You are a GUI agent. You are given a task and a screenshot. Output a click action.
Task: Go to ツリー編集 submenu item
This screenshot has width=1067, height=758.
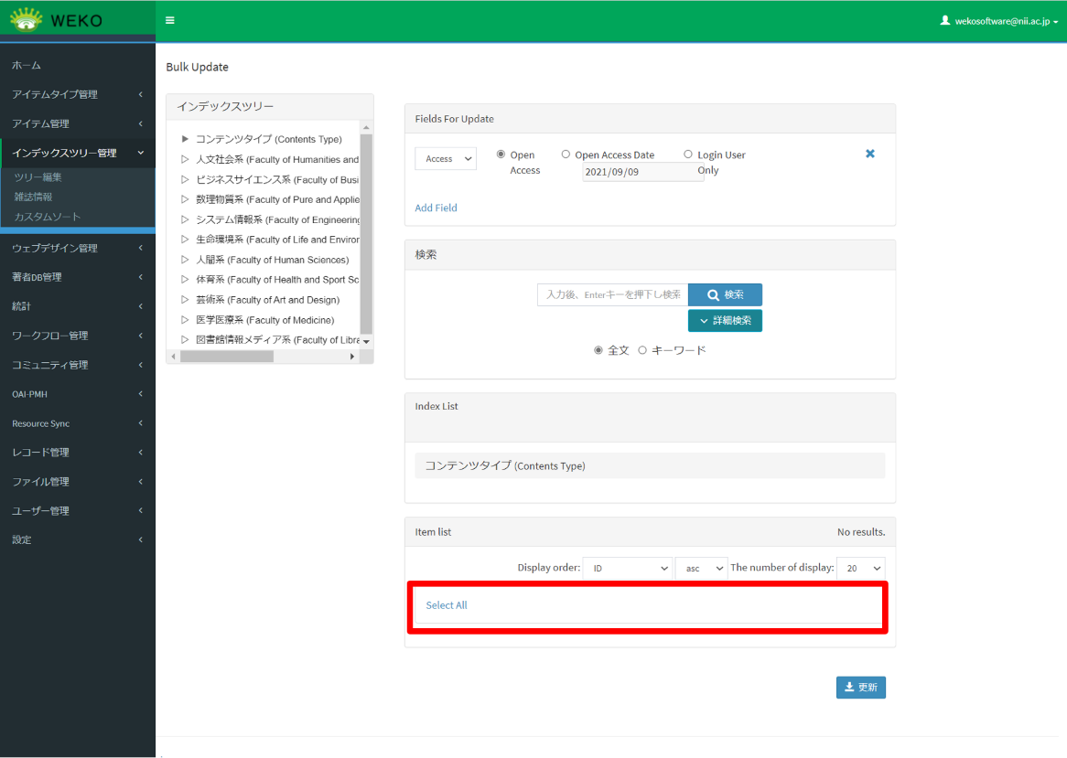coord(38,177)
